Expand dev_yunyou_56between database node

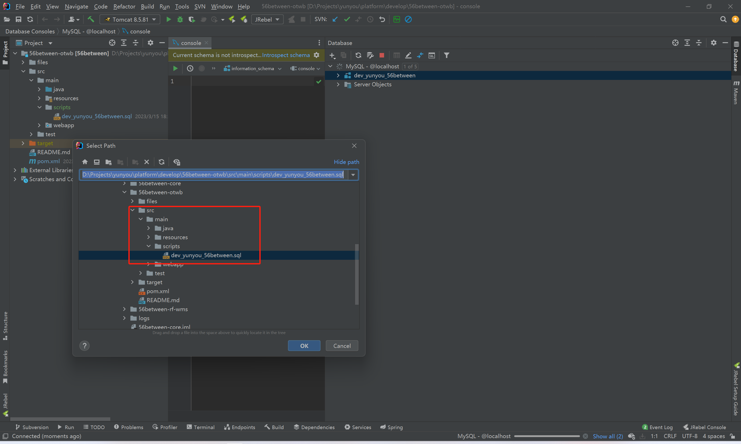338,75
